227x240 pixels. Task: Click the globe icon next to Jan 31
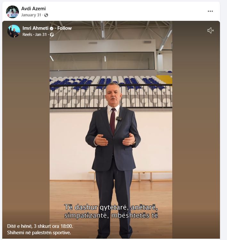[x=52, y=35]
